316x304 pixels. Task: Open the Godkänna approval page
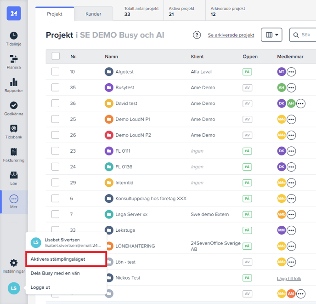[14, 109]
